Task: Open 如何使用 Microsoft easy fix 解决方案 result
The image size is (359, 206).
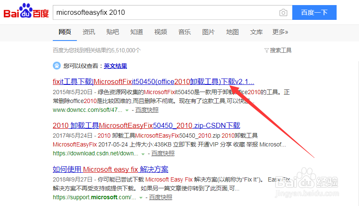Action: click(x=110, y=169)
